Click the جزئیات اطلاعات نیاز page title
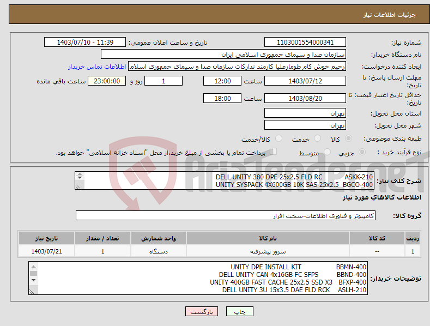The image size is (430, 326). [390, 15]
